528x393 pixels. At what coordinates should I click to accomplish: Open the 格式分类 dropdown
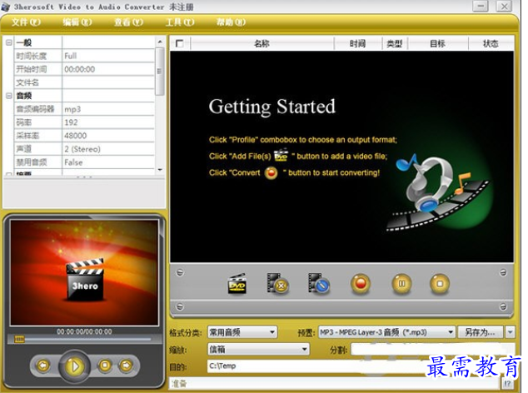click(242, 332)
